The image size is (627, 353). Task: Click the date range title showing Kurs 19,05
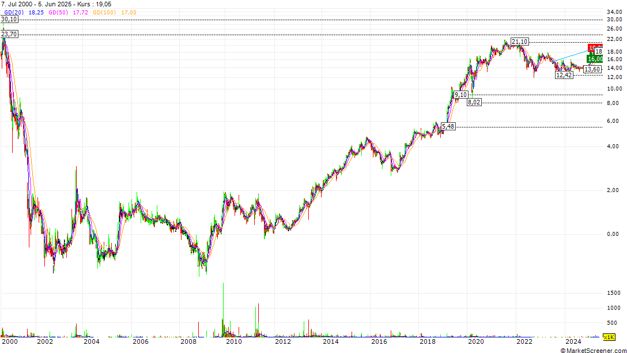tap(58, 3)
